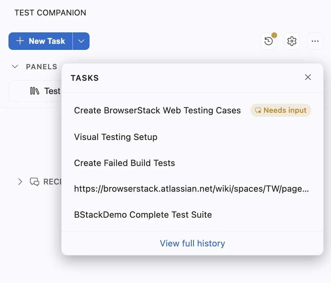Collapse the PANELS section chevron
Viewport: 331px width, 283px height.
[x=15, y=67]
